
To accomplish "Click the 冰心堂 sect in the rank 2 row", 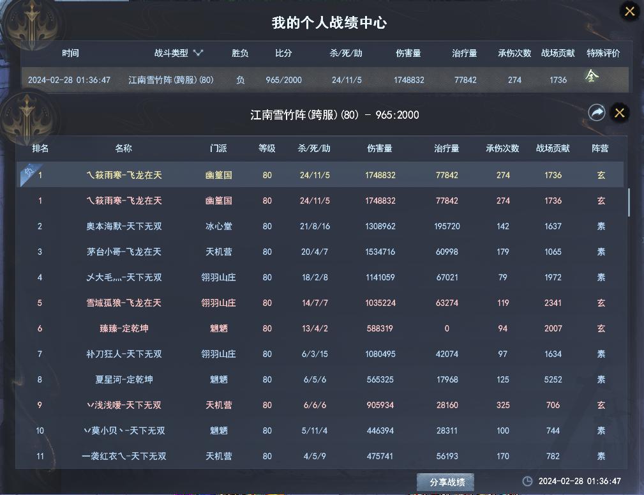I will click(218, 226).
